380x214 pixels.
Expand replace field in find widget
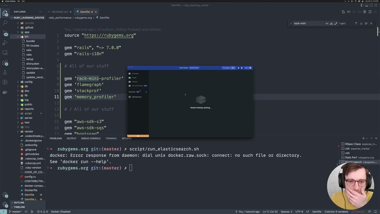click(x=291, y=23)
